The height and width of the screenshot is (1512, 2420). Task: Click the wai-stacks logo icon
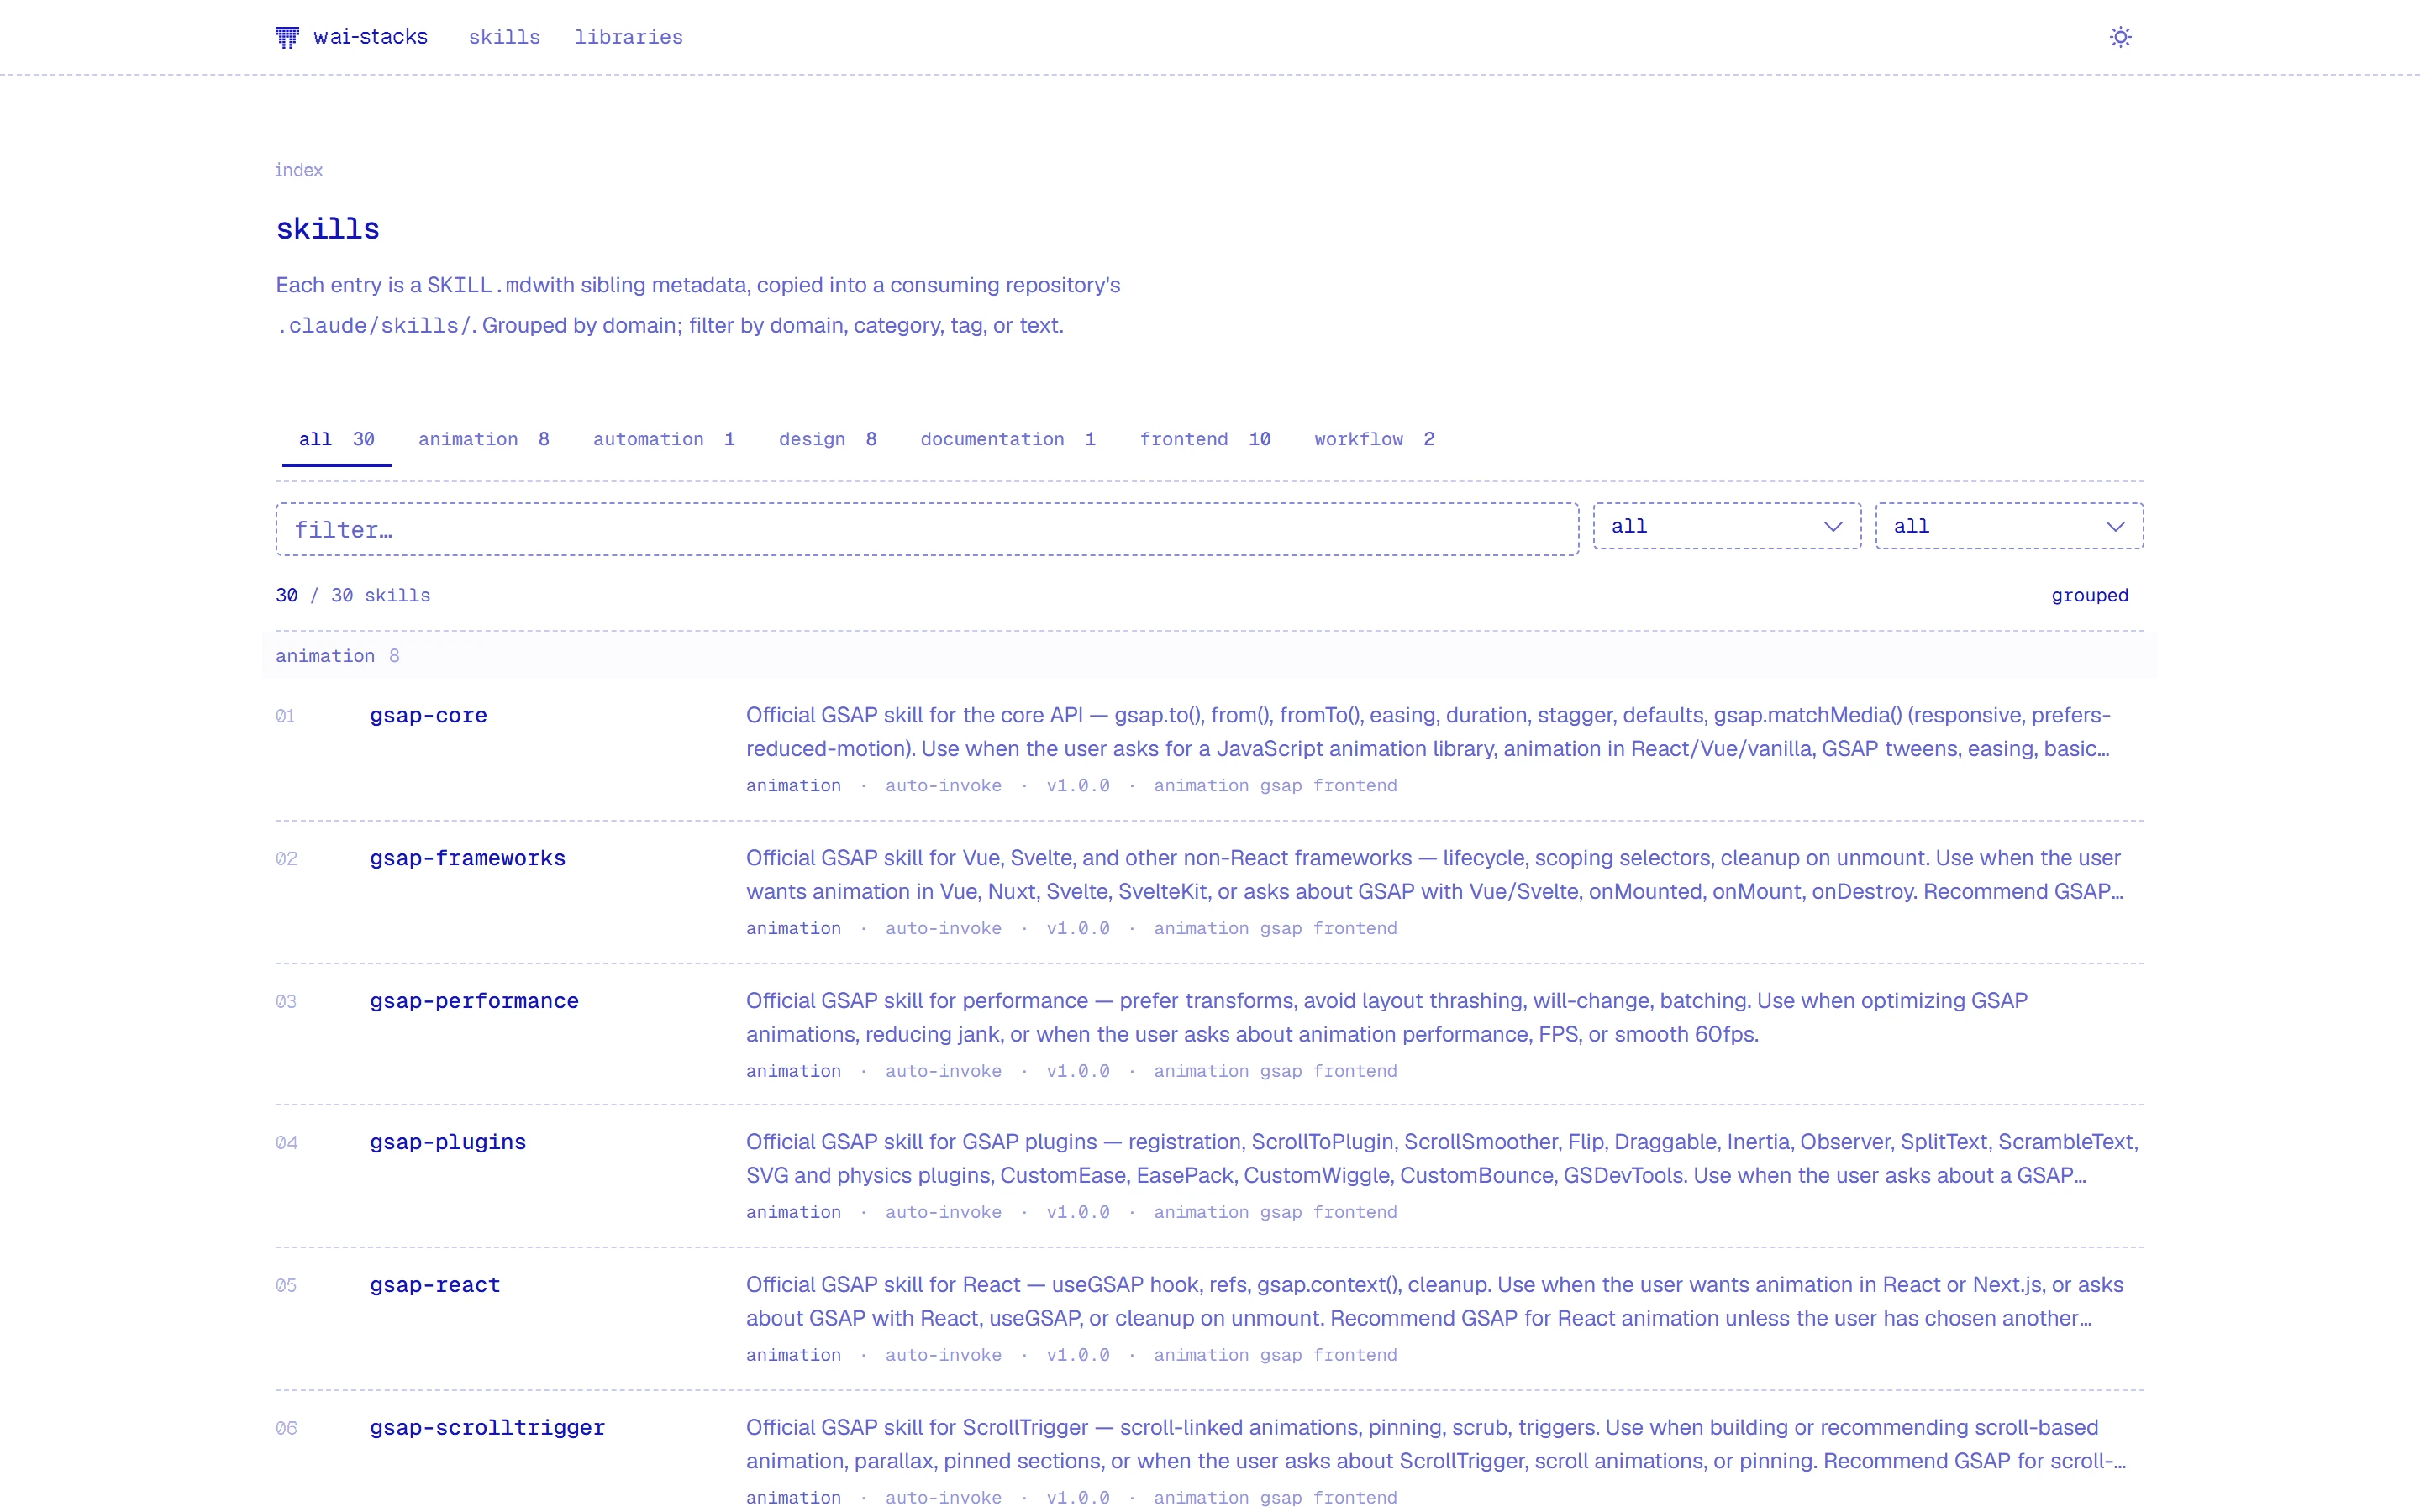point(287,37)
